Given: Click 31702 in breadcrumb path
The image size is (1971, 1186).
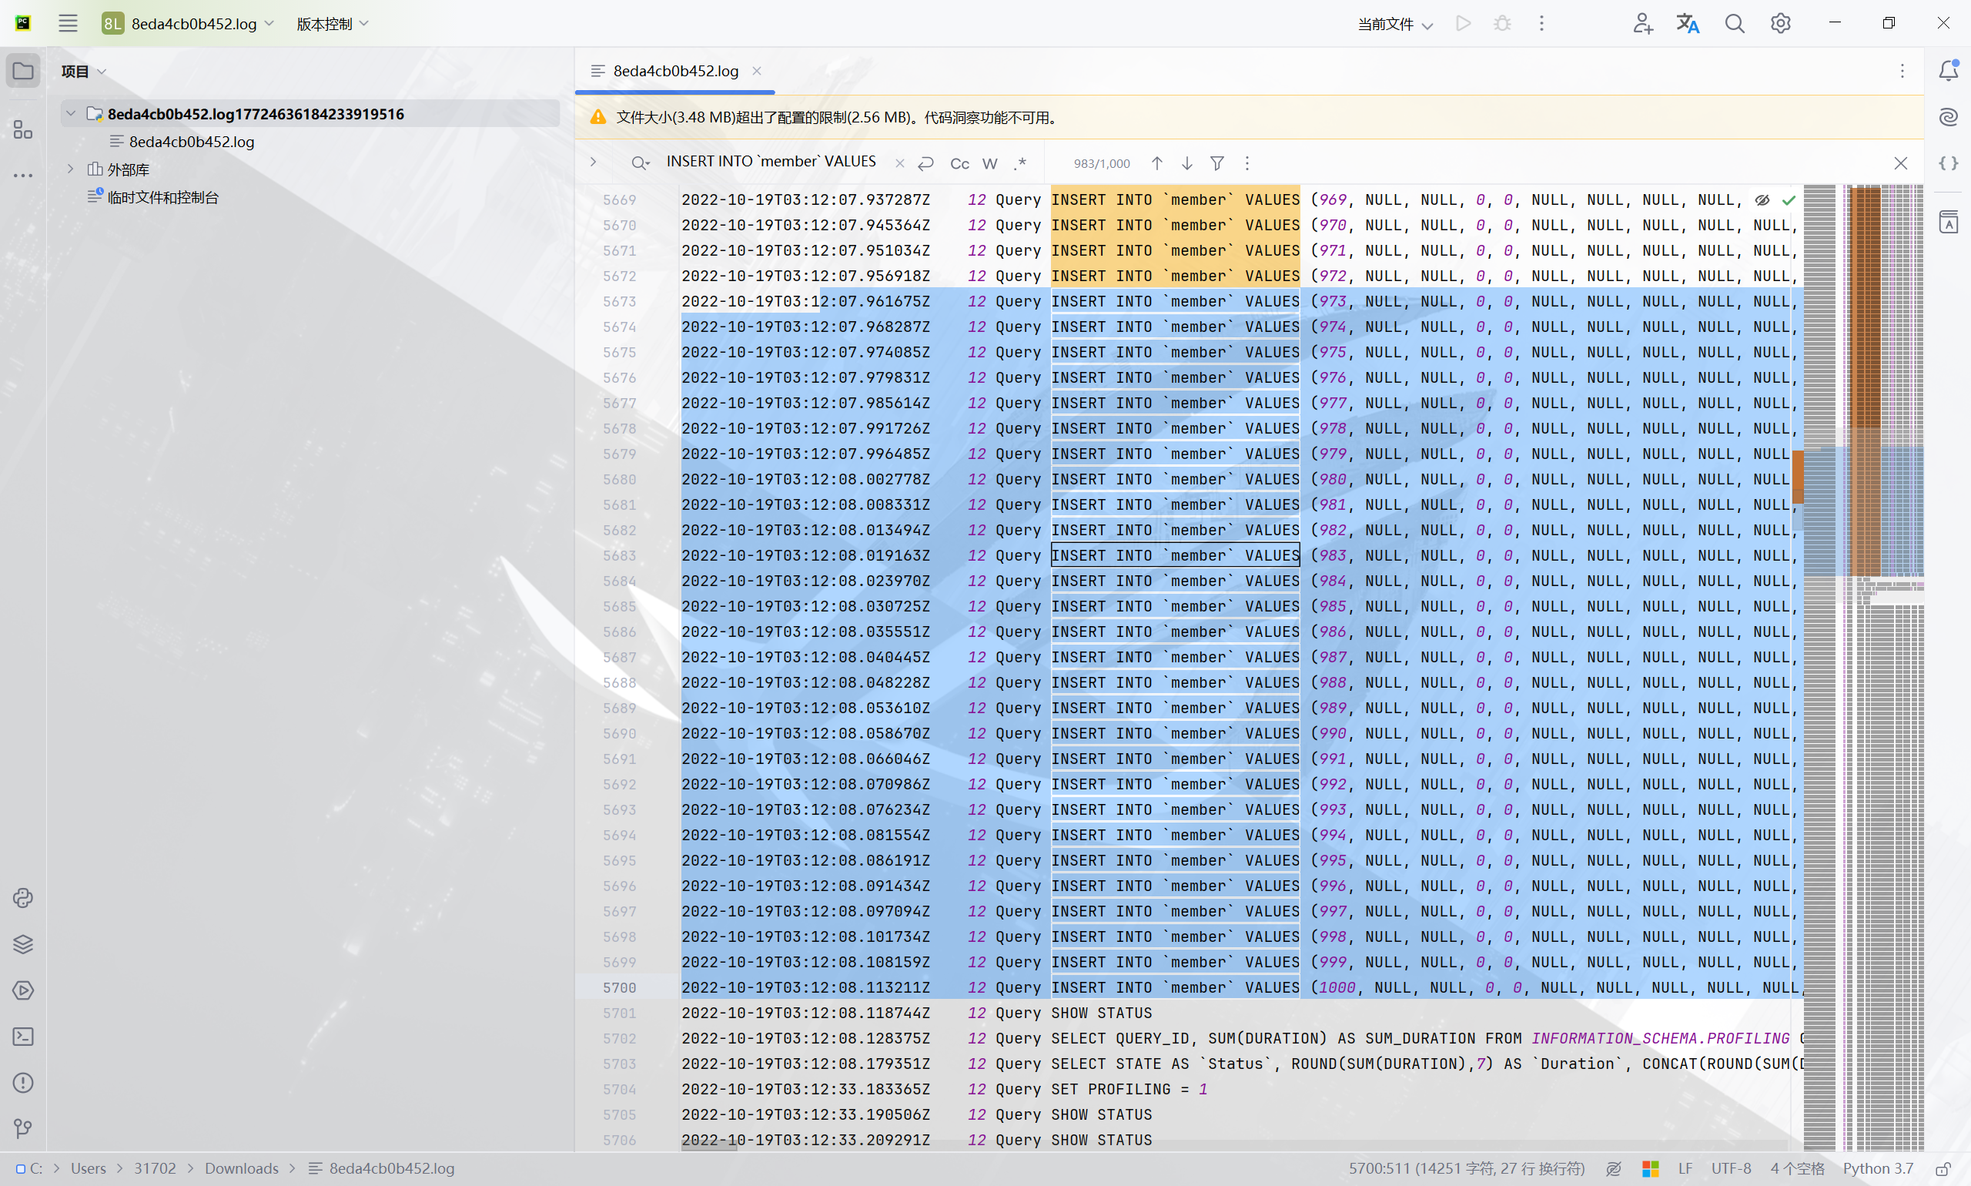Looking at the screenshot, I should [x=155, y=1168].
